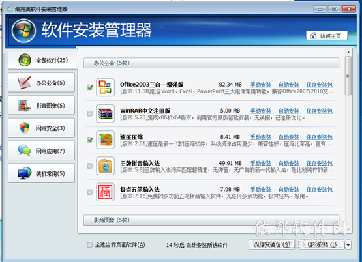This screenshot has width=362, height=262.
Task: Click 自动安装 link for Office2003
Action: (288, 85)
